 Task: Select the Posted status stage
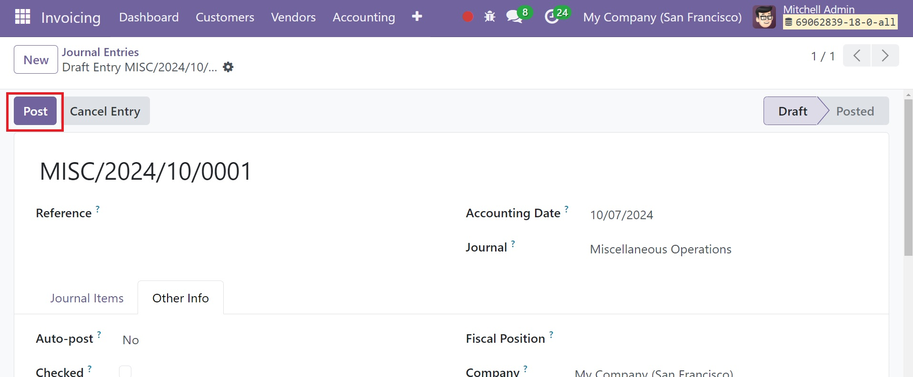[855, 111]
